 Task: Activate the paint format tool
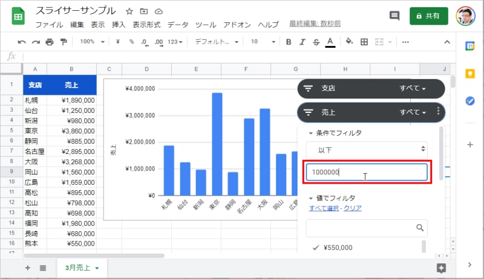click(x=64, y=42)
